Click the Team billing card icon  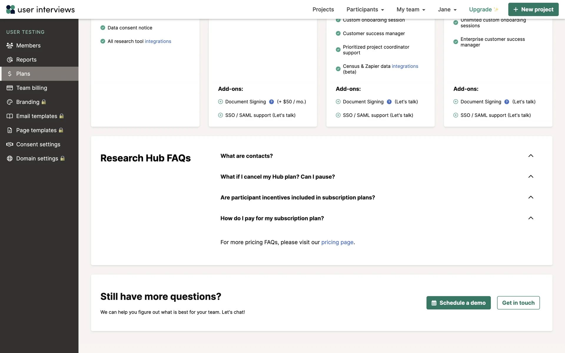tap(10, 88)
